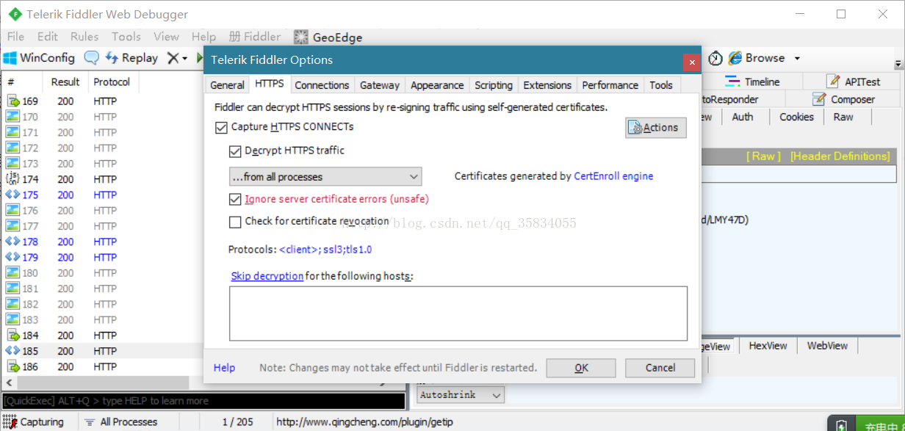Open the Remove X dropdown arrow
The image size is (905, 431).
(184, 59)
